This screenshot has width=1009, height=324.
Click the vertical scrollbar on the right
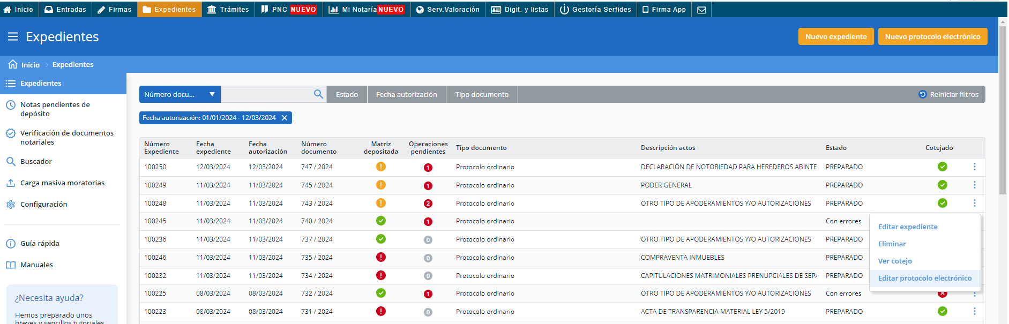pos(1003,107)
